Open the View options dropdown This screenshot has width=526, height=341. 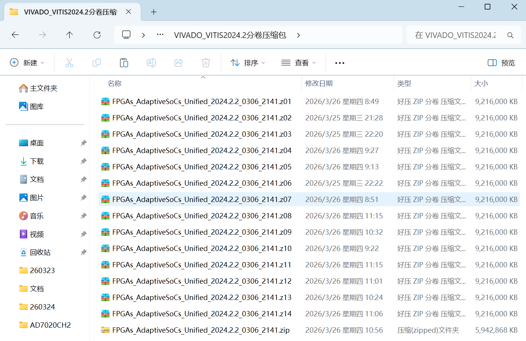(x=298, y=63)
